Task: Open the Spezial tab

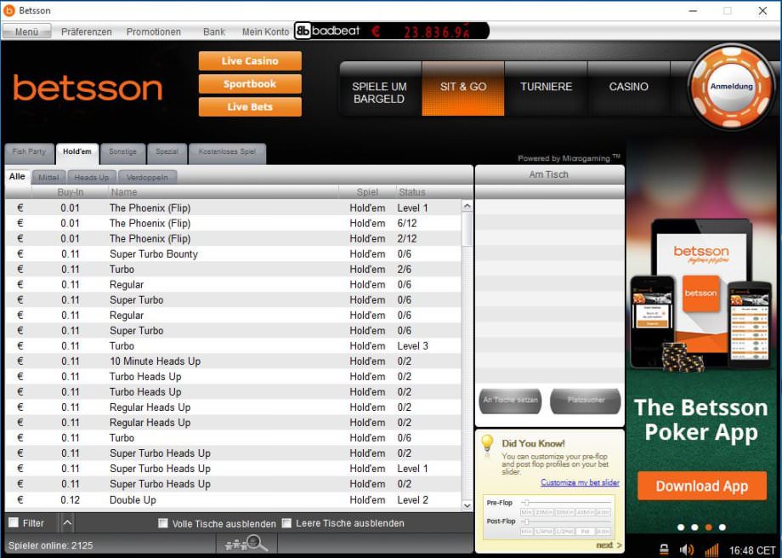Action: [167, 153]
